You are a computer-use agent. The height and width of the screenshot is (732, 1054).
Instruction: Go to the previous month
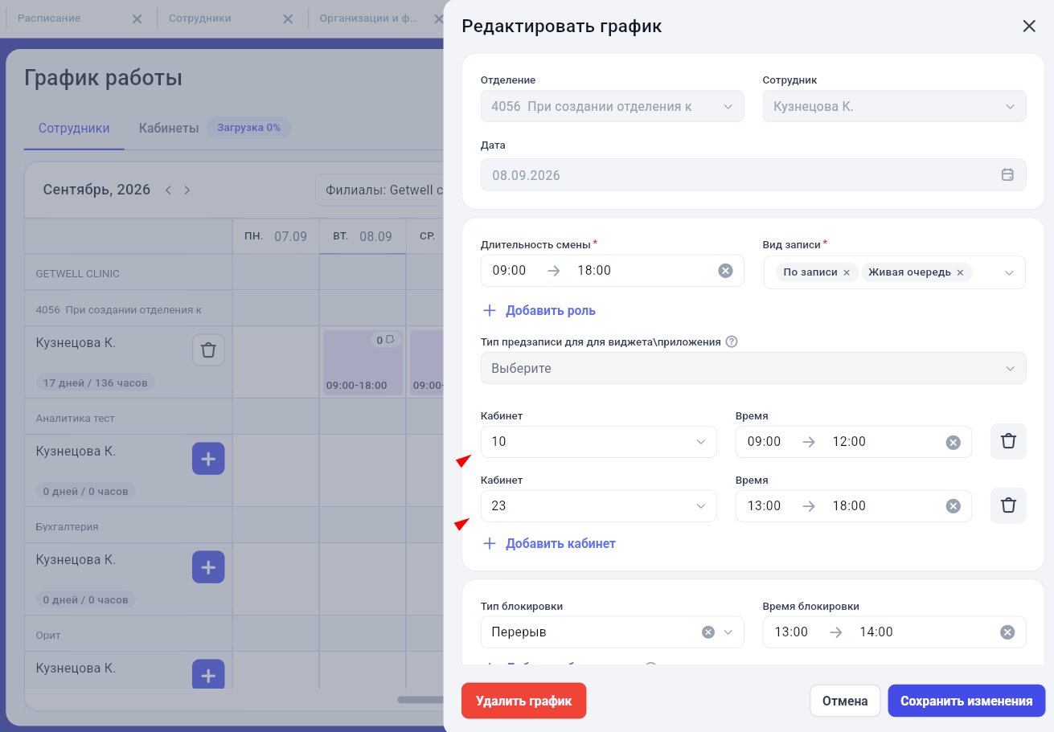[168, 190]
